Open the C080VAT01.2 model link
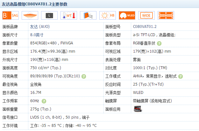This screenshot has width=199, height=131. click(x=145, y=27)
